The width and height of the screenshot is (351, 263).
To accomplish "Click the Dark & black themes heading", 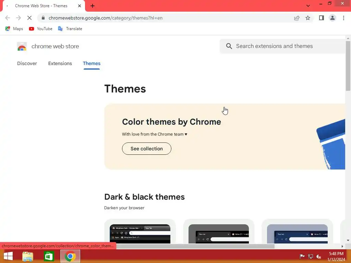I will pos(144,197).
